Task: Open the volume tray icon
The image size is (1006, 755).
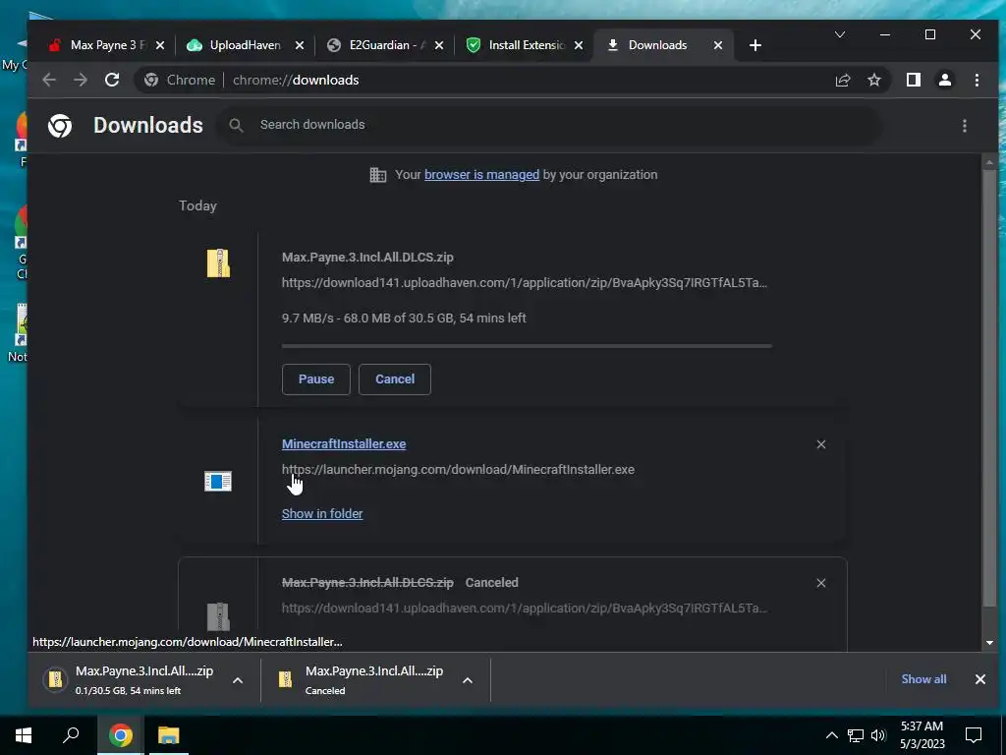Action: coord(878,735)
